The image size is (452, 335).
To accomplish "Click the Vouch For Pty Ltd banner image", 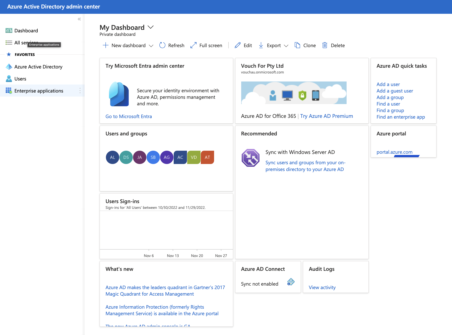I will tap(294, 93).
